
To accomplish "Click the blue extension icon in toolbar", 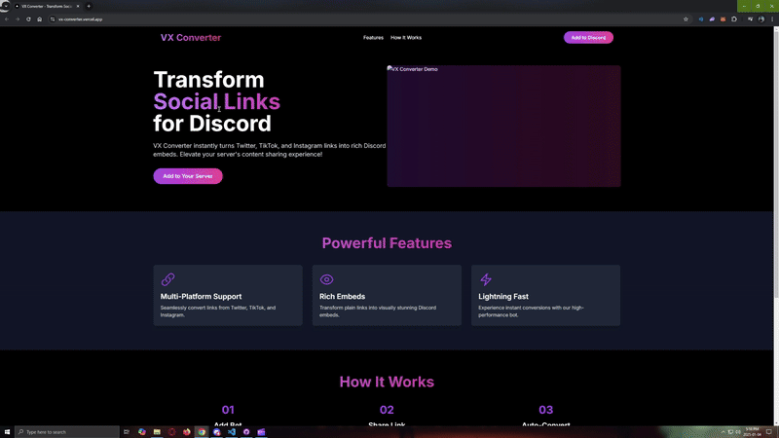I will click(701, 19).
